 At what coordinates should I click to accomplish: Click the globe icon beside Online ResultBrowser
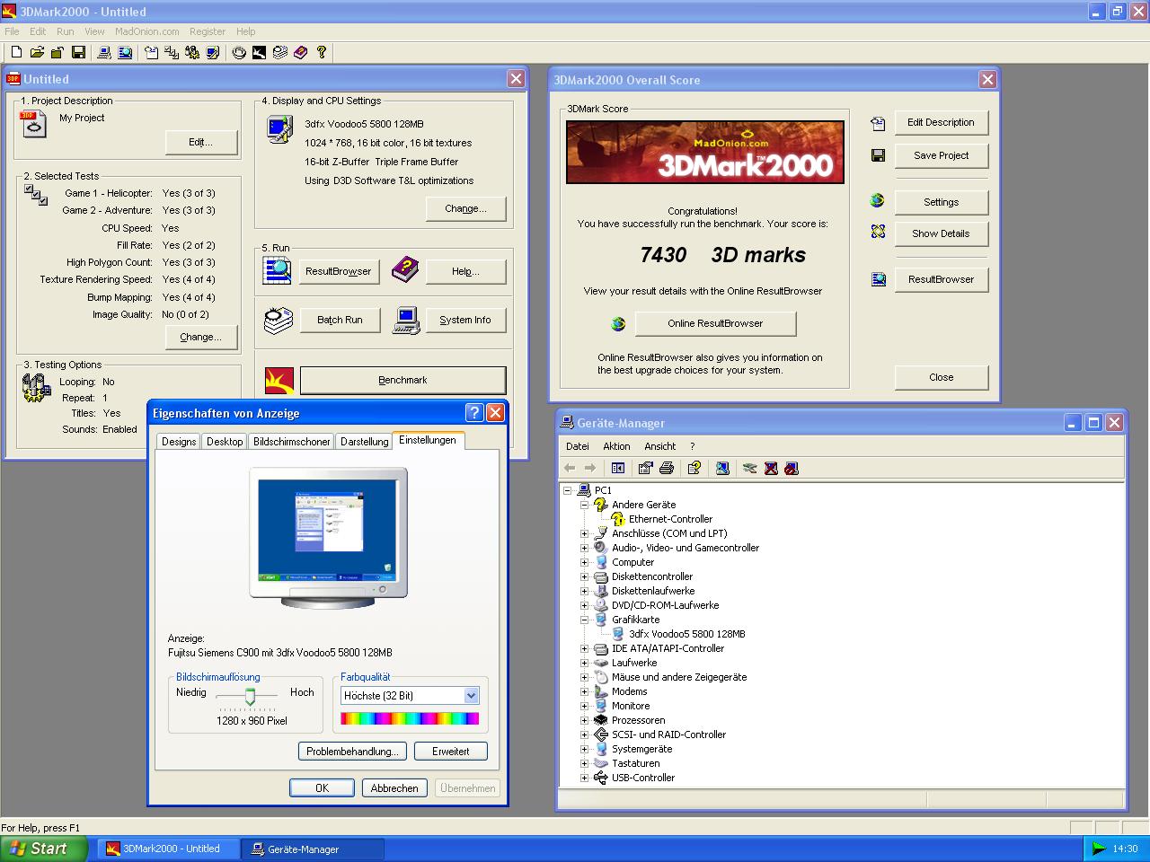(618, 323)
